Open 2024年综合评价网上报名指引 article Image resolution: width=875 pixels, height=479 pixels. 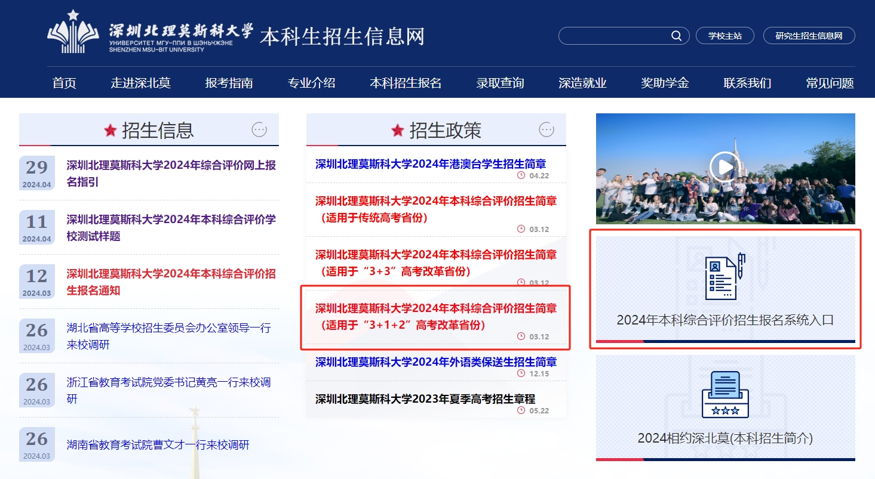[171, 174]
